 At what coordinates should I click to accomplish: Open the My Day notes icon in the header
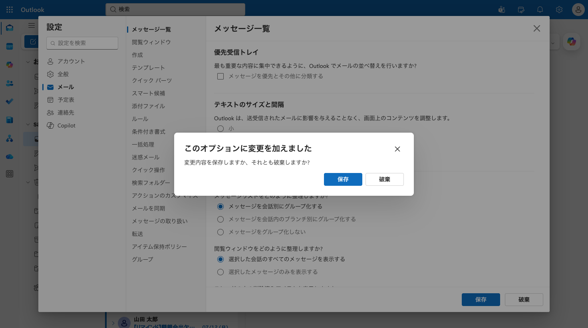[521, 10]
